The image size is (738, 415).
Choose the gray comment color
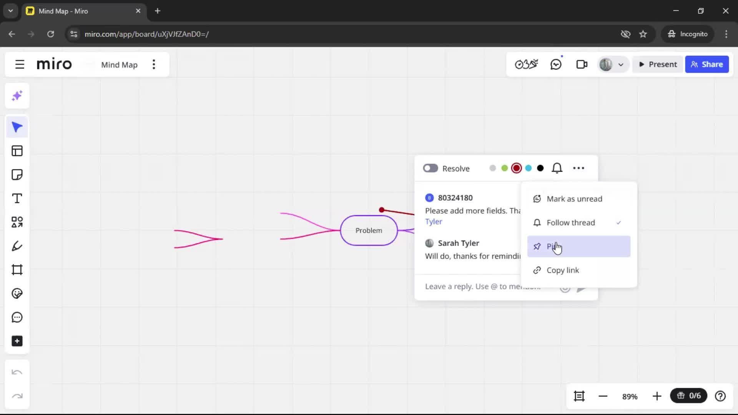pyautogui.click(x=492, y=168)
